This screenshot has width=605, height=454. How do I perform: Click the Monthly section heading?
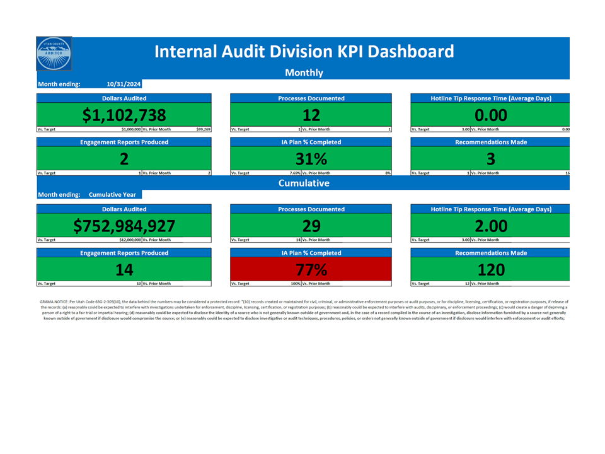[x=304, y=73]
